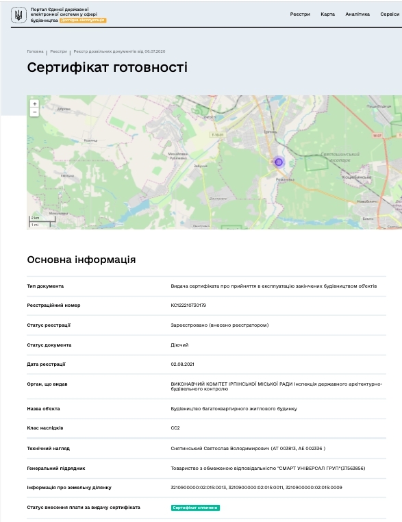Image resolution: width=402 pixels, height=522 pixels.
Task: Select the land parcel cadastral numbers
Action: coord(256,487)
